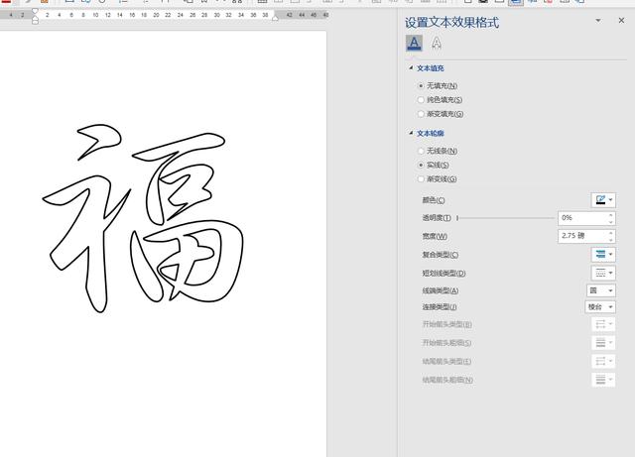
Task: Click the begin arrow type 开始箭头类型 dropdown
Action: 603,324
